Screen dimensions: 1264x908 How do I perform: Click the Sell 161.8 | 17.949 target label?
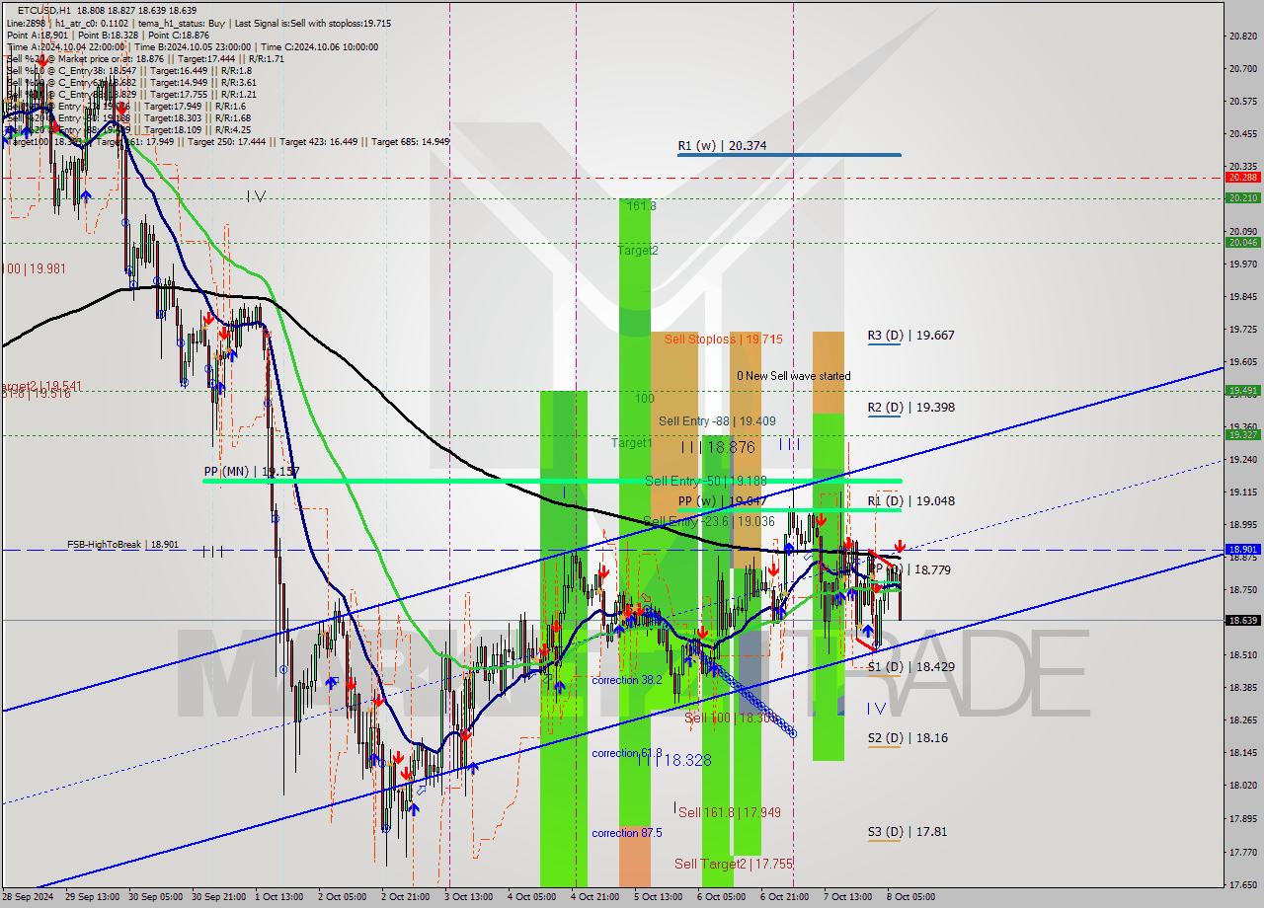coord(729,813)
